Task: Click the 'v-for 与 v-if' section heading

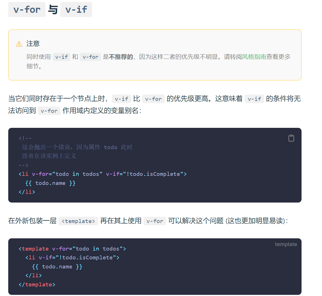Action: (50, 10)
